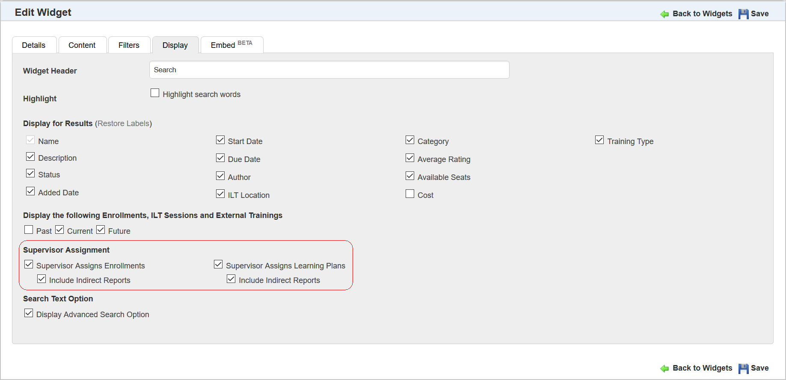This screenshot has height=380, width=786.
Task: Click the top Back to Widgets link
Action: click(702, 14)
